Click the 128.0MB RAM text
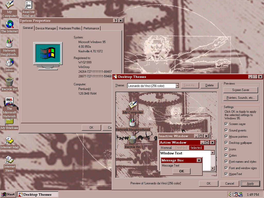Screen dimensions: 264x198 click(87, 93)
